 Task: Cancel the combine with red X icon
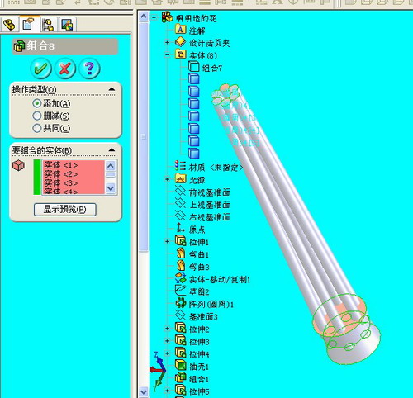click(x=65, y=69)
